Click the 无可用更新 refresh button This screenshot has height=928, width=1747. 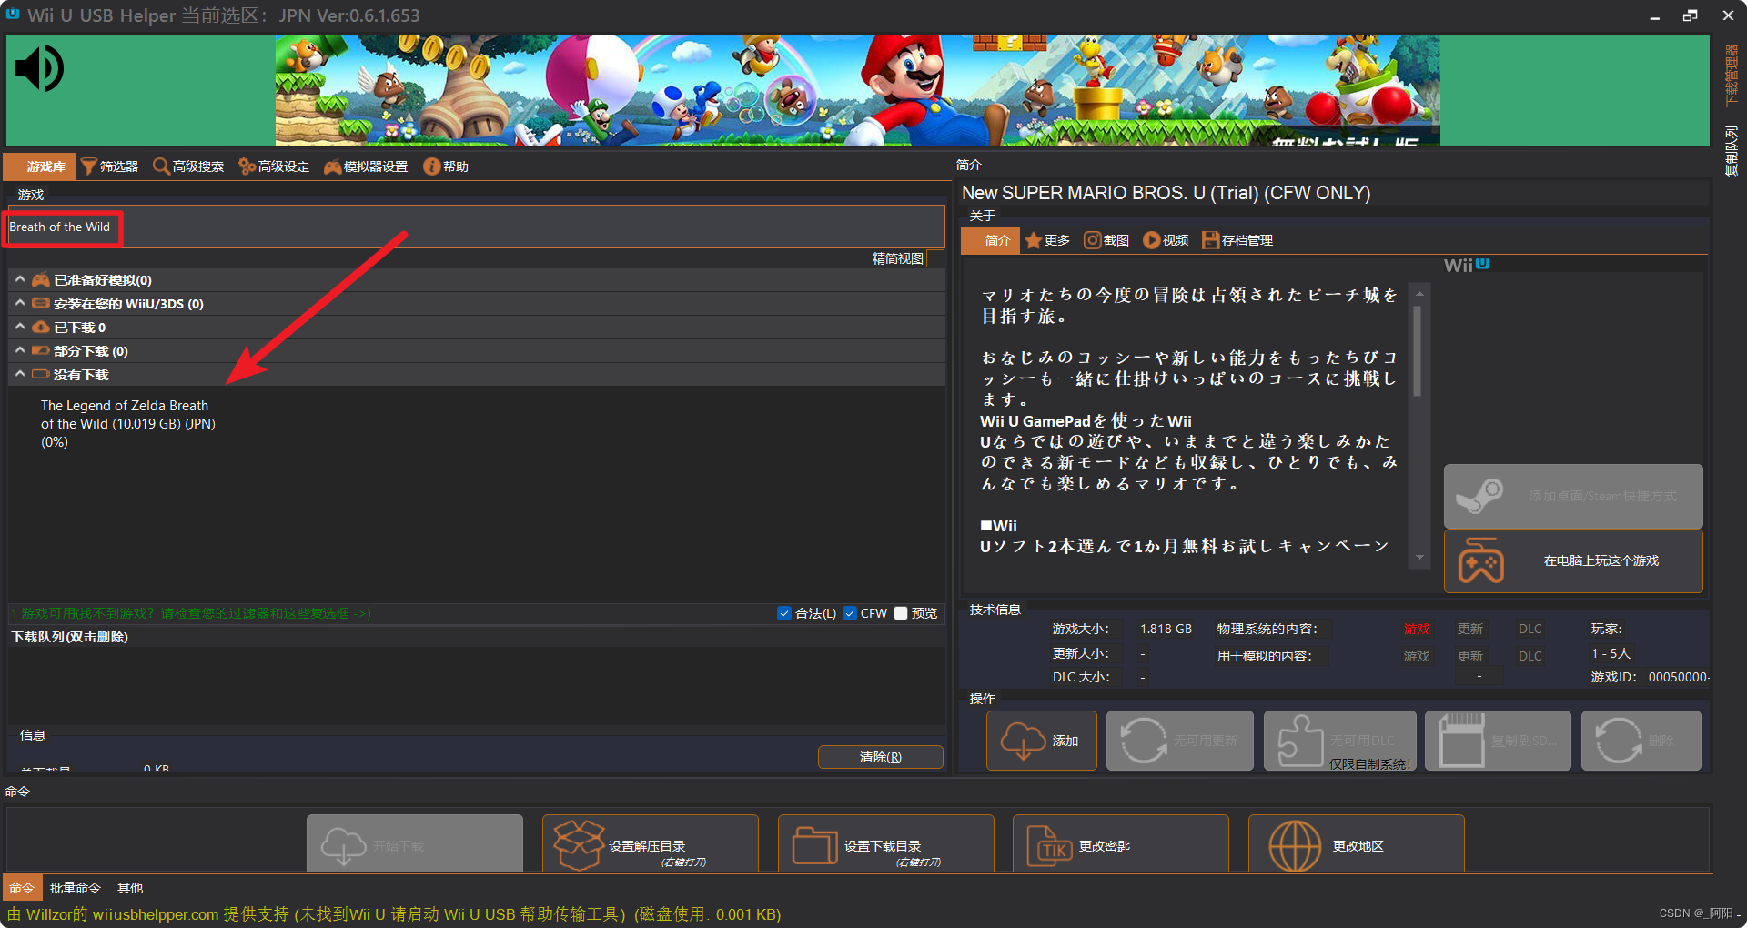click(1180, 741)
